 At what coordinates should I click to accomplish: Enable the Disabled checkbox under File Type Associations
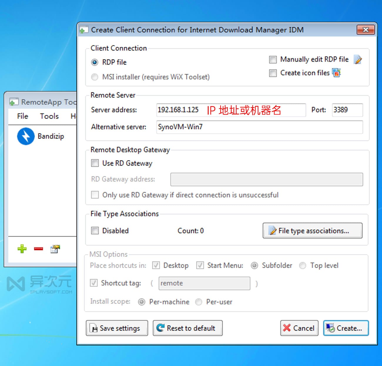pyautogui.click(x=95, y=231)
